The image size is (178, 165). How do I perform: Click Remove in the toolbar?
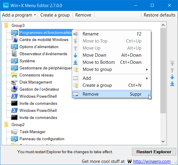pos(83,15)
